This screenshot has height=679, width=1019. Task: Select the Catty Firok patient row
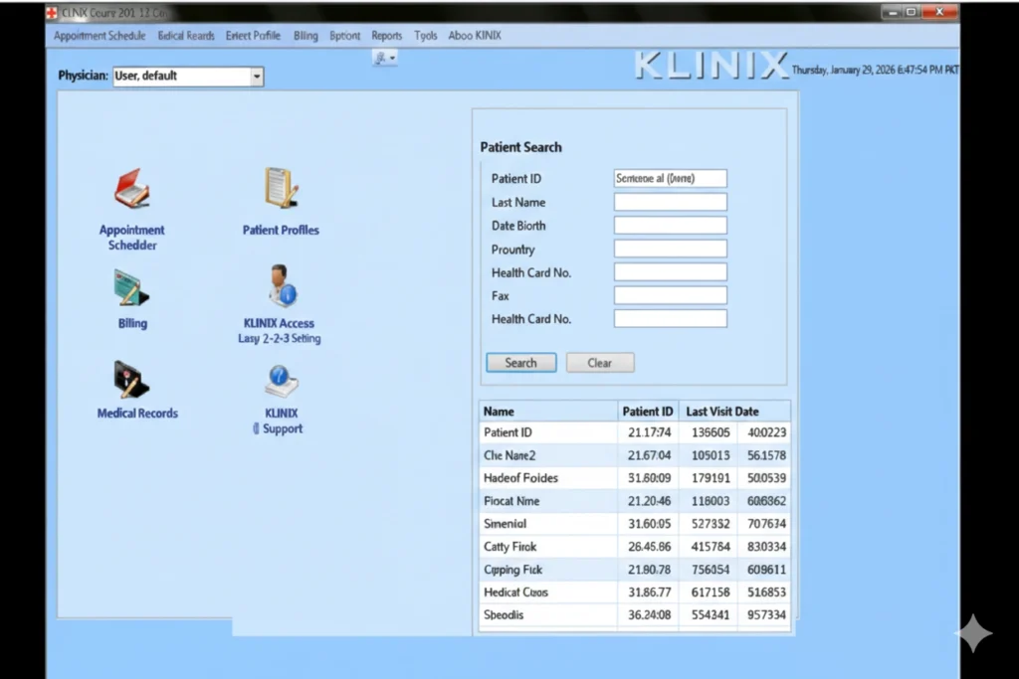(x=548, y=546)
